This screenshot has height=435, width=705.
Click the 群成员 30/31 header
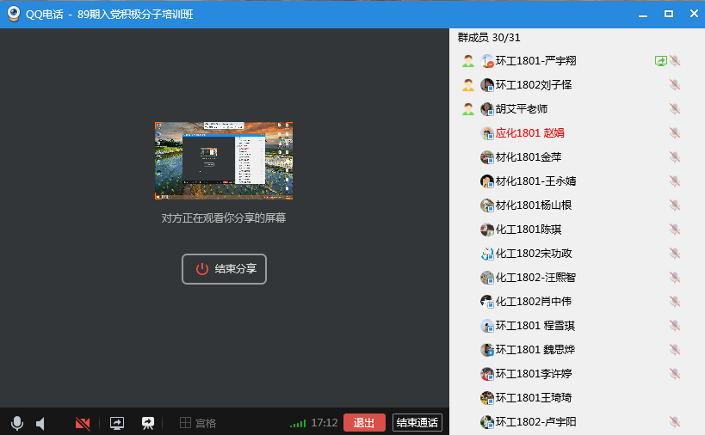click(489, 38)
